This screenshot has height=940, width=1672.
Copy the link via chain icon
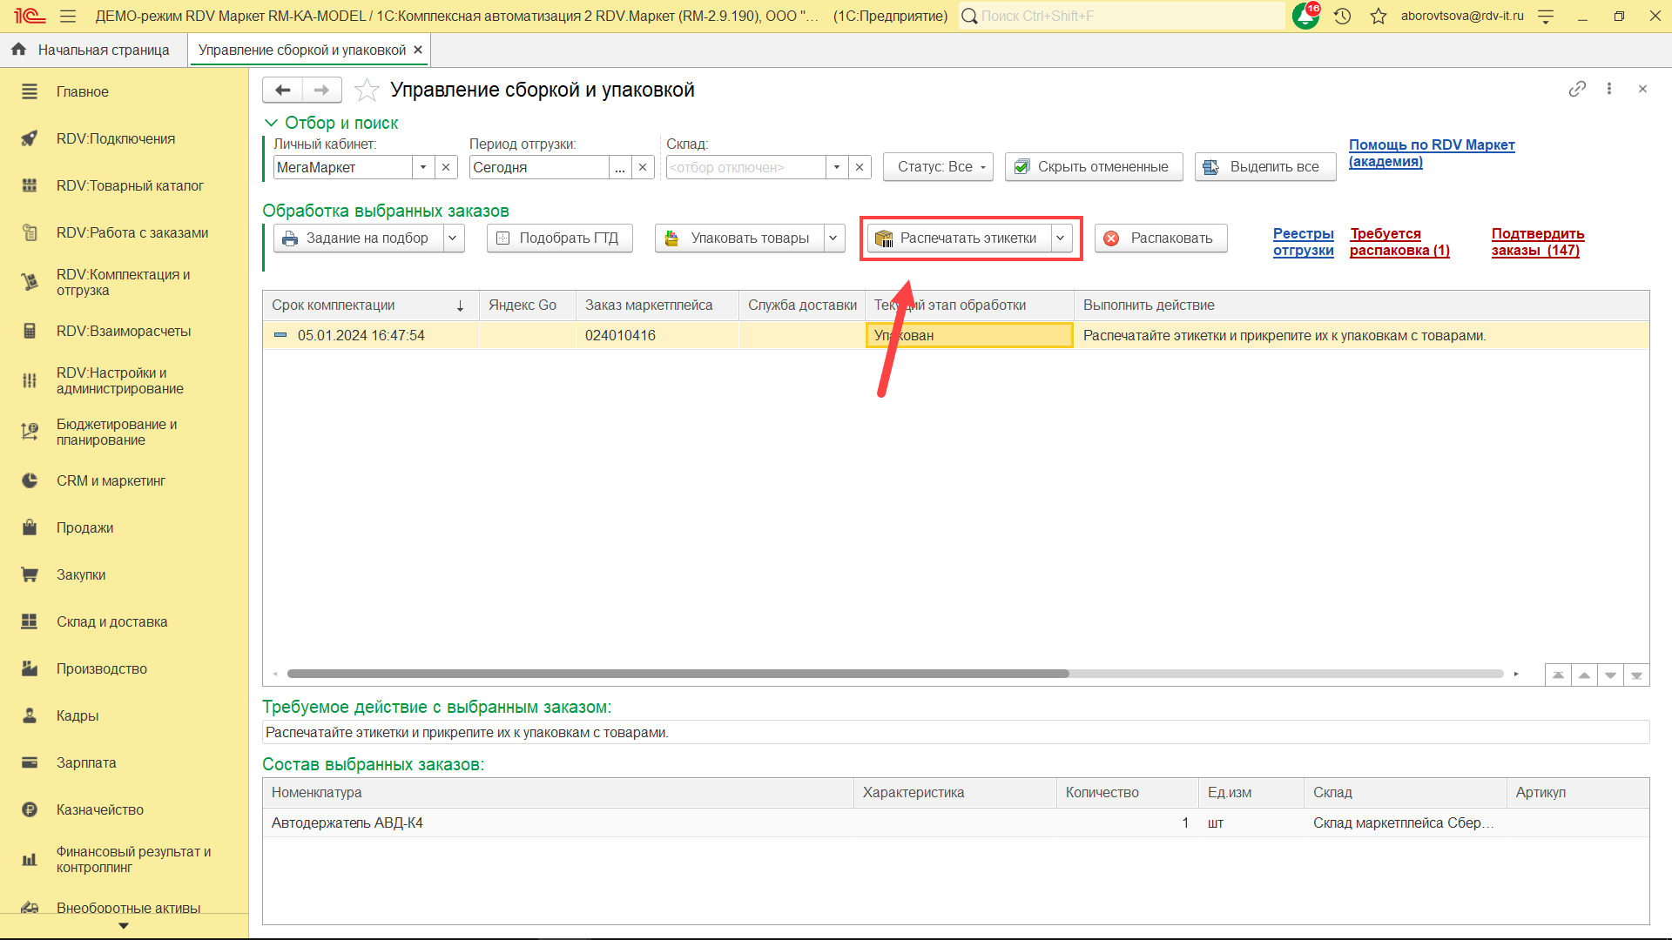[x=1577, y=89]
